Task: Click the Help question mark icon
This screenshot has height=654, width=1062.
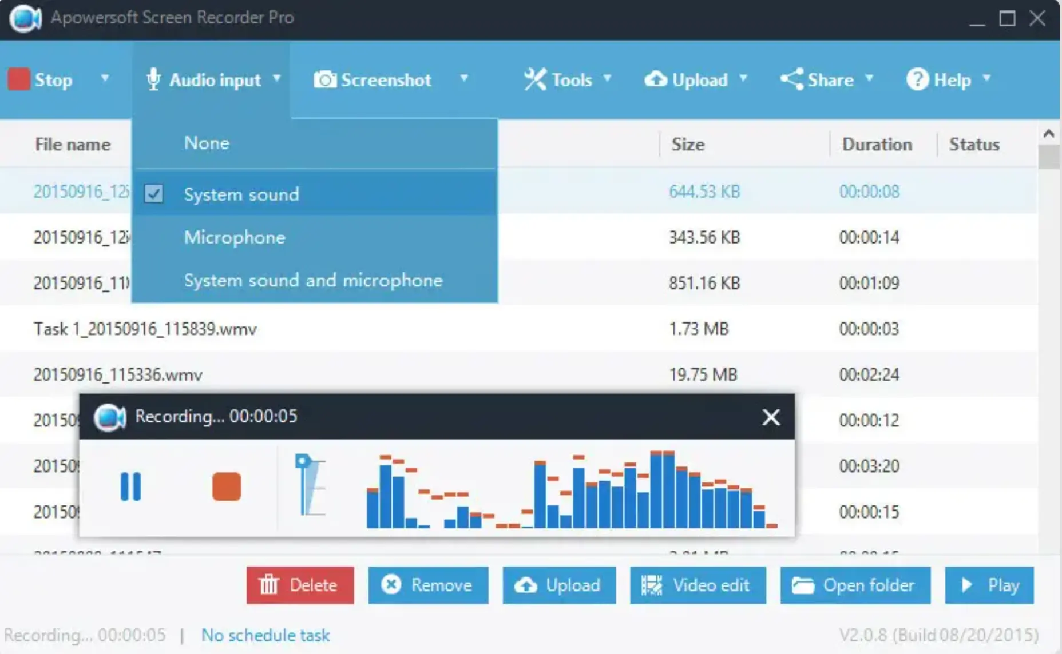Action: [x=918, y=79]
